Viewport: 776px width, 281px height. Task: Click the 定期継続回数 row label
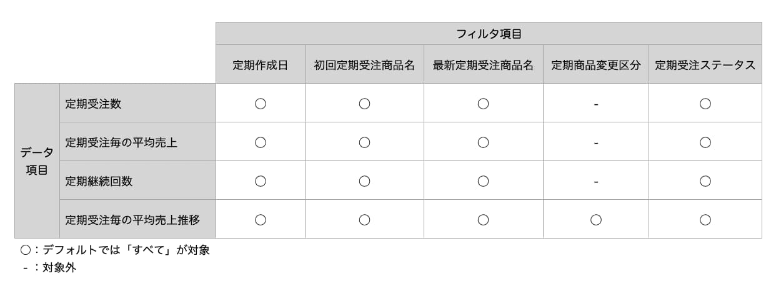137,180
